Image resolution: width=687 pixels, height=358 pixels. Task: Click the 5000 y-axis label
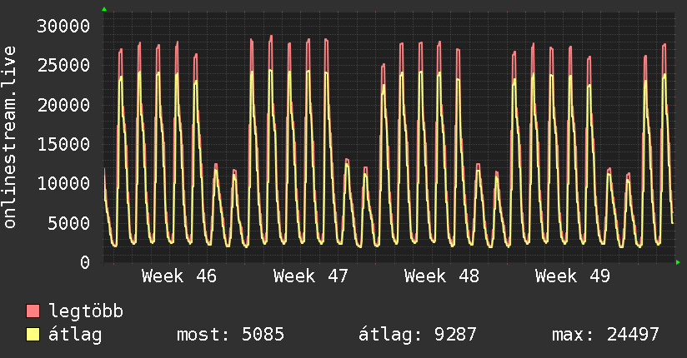[69, 223]
